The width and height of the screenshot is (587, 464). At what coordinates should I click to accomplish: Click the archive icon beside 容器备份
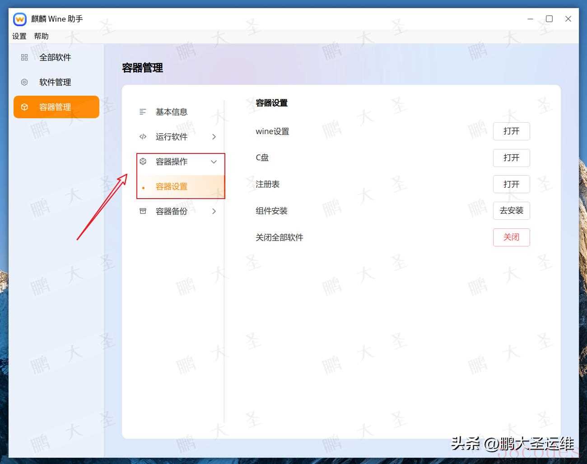point(143,211)
